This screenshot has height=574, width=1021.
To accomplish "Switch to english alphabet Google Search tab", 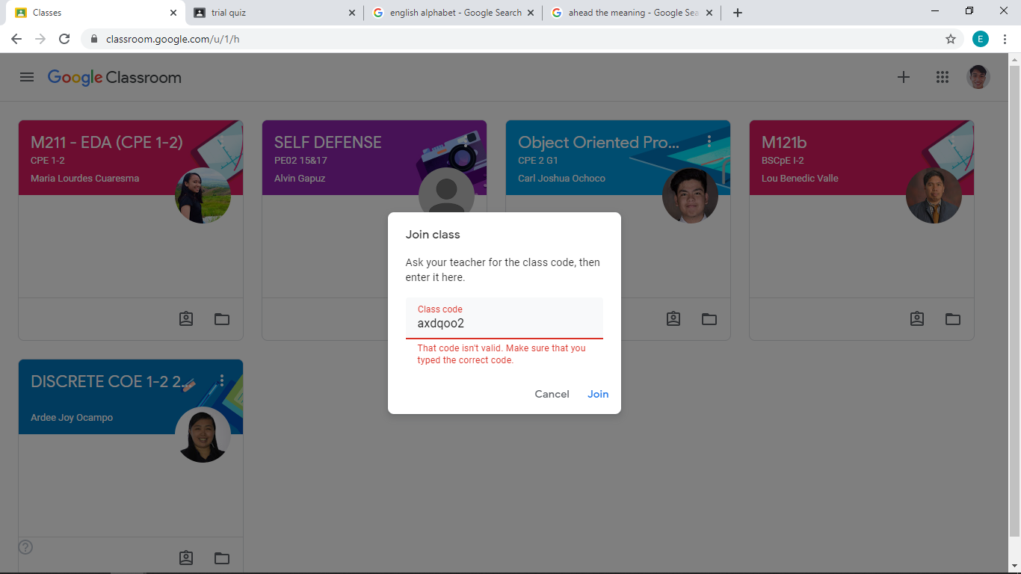I will point(454,13).
